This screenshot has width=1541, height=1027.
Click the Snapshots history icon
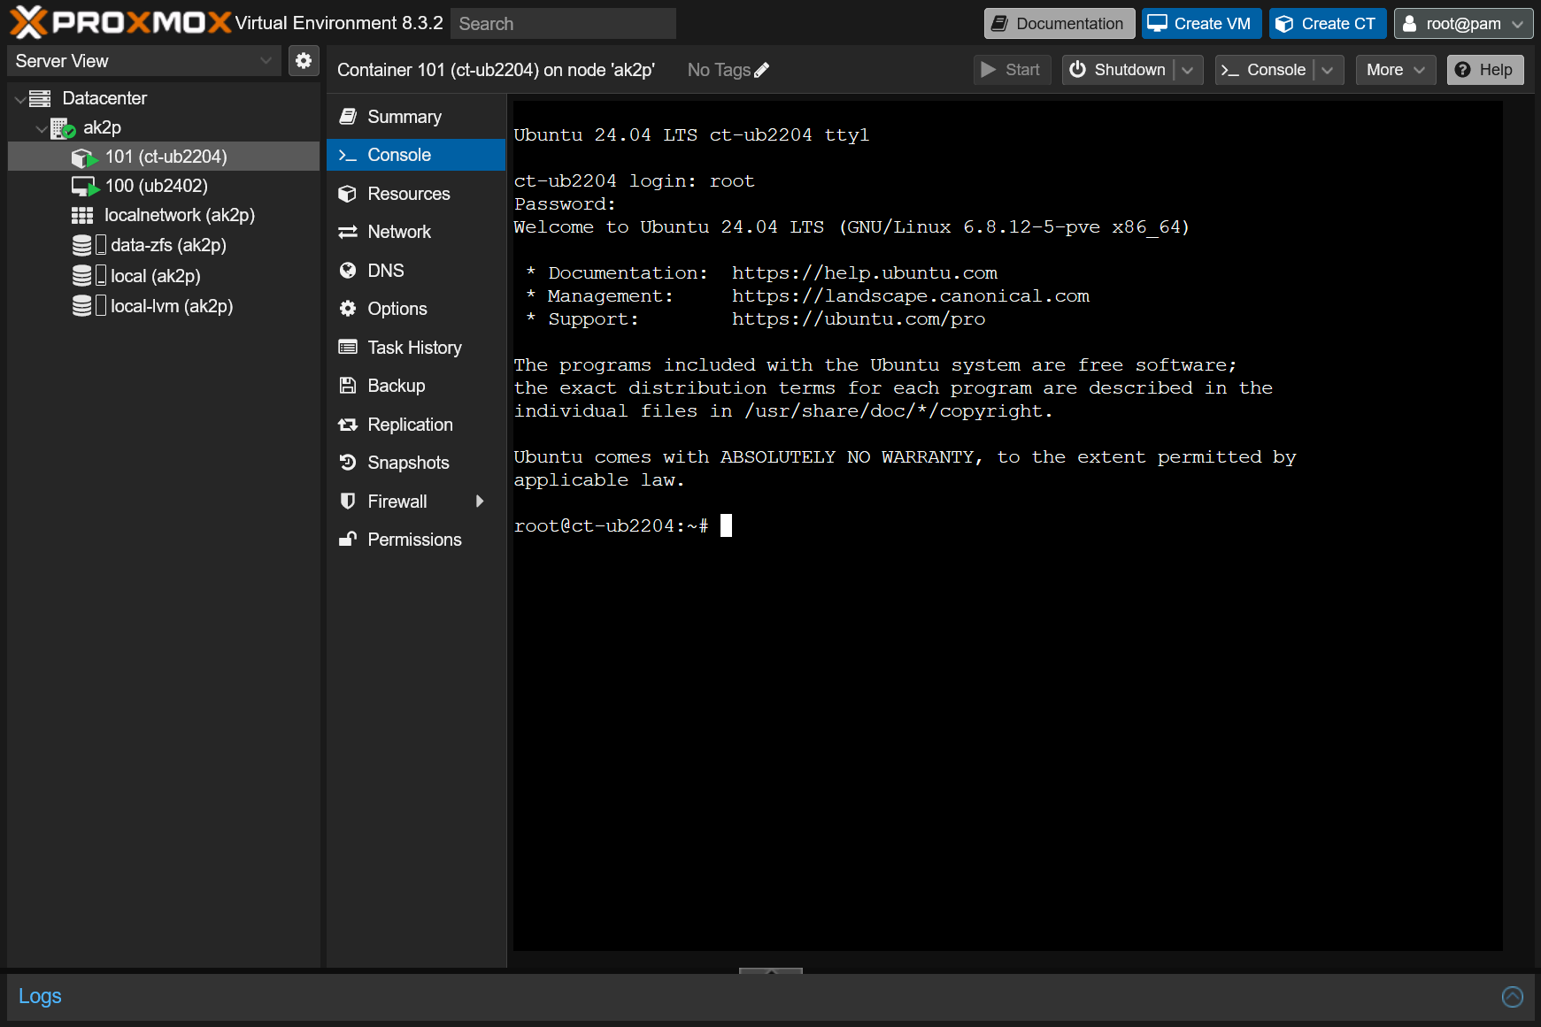348,463
